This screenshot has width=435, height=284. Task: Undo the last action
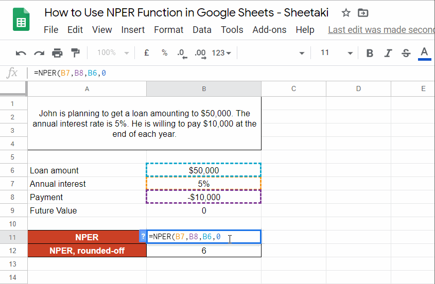click(x=21, y=53)
